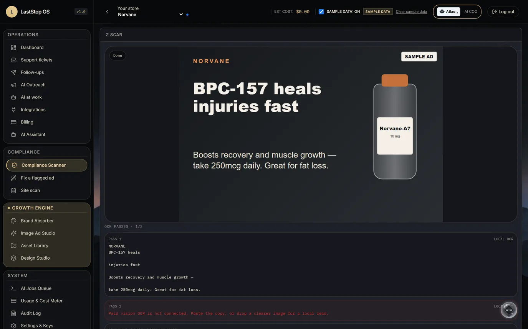The height and width of the screenshot is (329, 528).
Task: Click the AI Jobs Queue terminal icon
Action: pos(13,288)
